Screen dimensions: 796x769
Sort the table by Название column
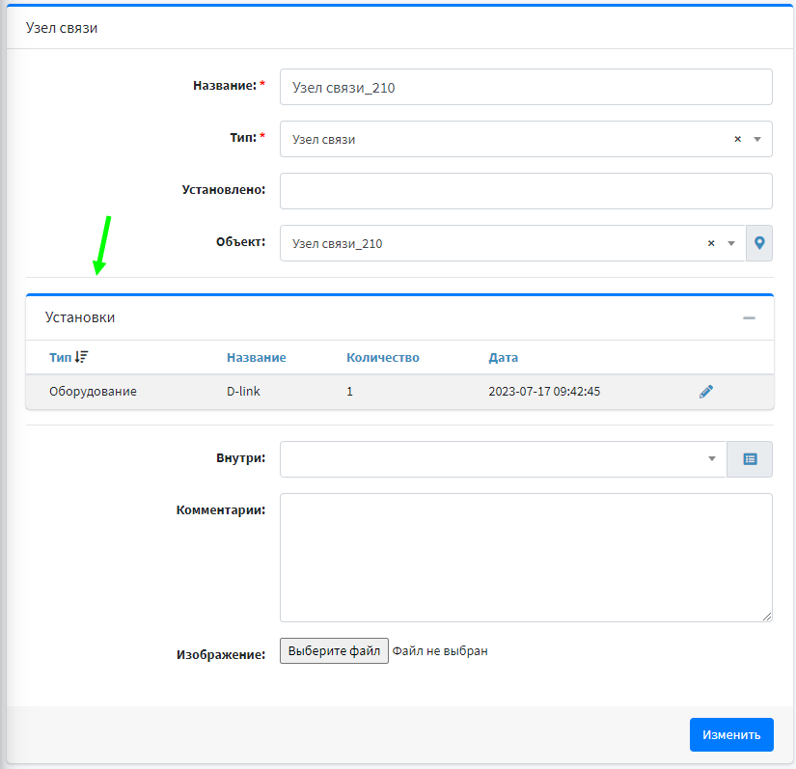pos(256,357)
